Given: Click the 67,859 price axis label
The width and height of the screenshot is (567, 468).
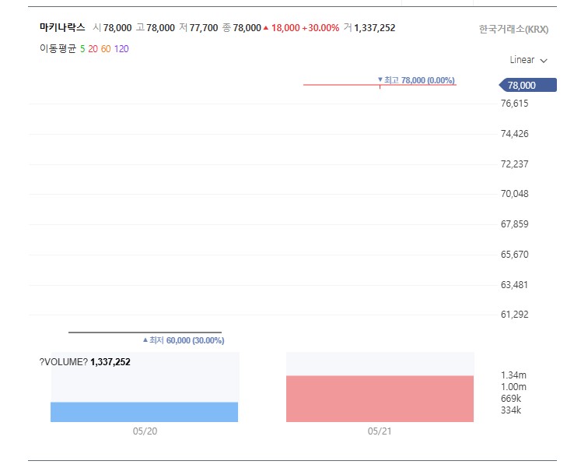Looking at the screenshot, I should tap(514, 224).
